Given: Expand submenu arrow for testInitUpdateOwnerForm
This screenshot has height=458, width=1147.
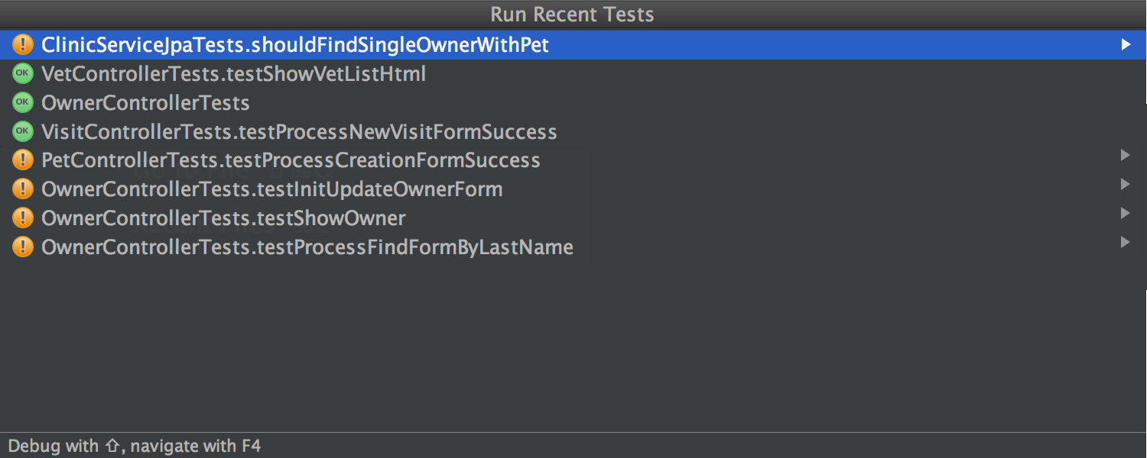Looking at the screenshot, I should pyautogui.click(x=1126, y=184).
